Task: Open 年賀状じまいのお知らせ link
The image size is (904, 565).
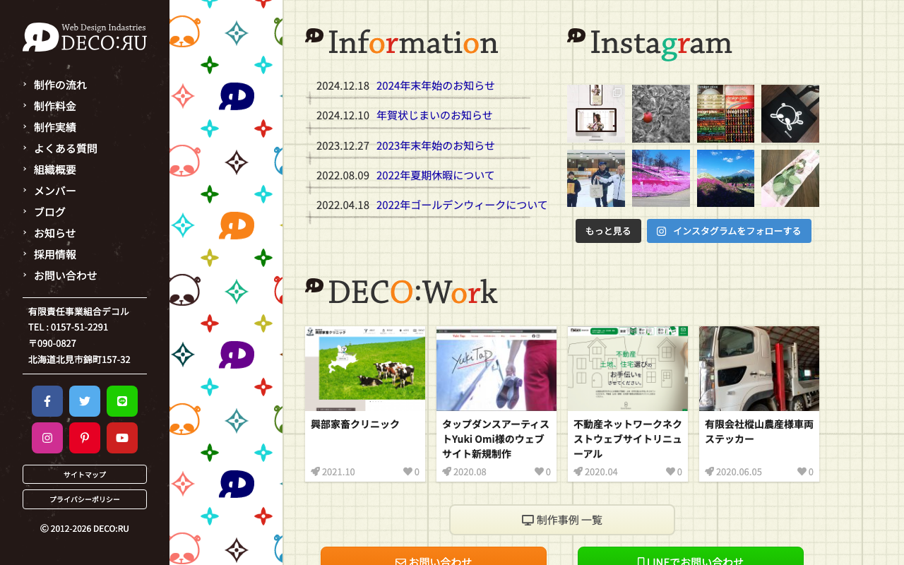Action: 434,115
